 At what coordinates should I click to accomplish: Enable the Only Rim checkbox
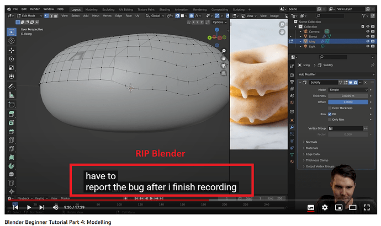(330, 120)
